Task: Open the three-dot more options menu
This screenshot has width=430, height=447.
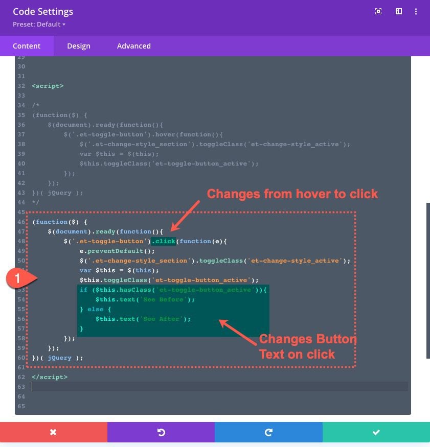Action: [x=416, y=11]
